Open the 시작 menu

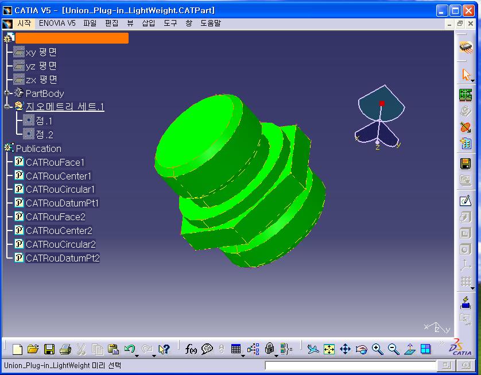(24, 24)
